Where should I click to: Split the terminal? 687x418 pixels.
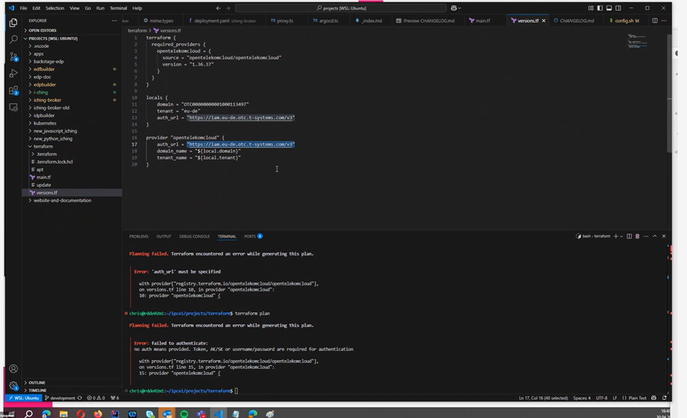pyautogui.click(x=629, y=236)
